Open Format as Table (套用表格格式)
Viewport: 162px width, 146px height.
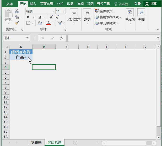click(108, 17)
